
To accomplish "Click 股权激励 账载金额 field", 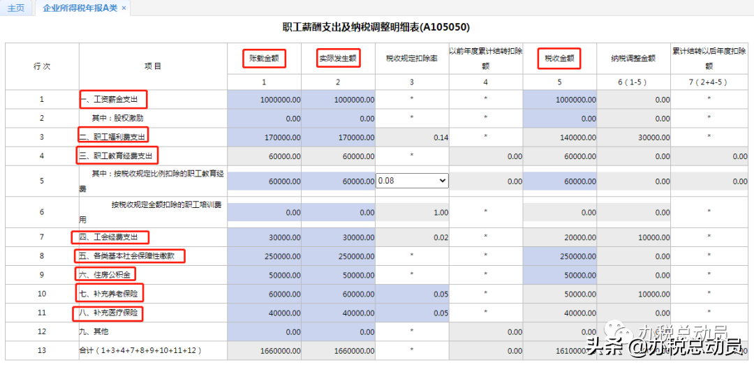I will click(x=265, y=118).
